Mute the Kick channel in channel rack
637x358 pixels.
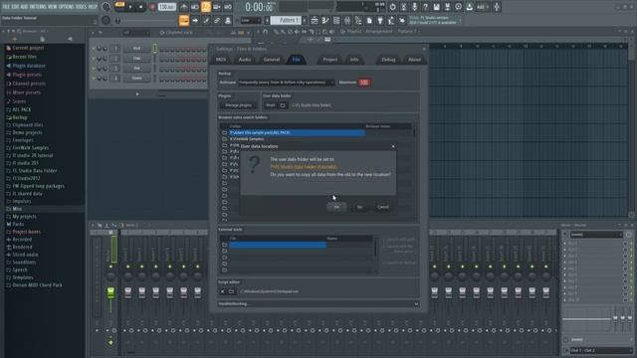click(x=94, y=49)
